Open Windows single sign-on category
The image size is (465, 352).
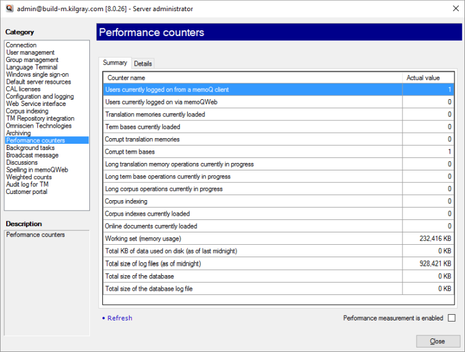[x=37, y=74]
